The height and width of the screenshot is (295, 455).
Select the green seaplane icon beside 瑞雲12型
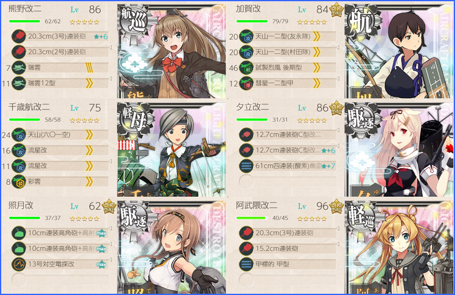click(19, 83)
